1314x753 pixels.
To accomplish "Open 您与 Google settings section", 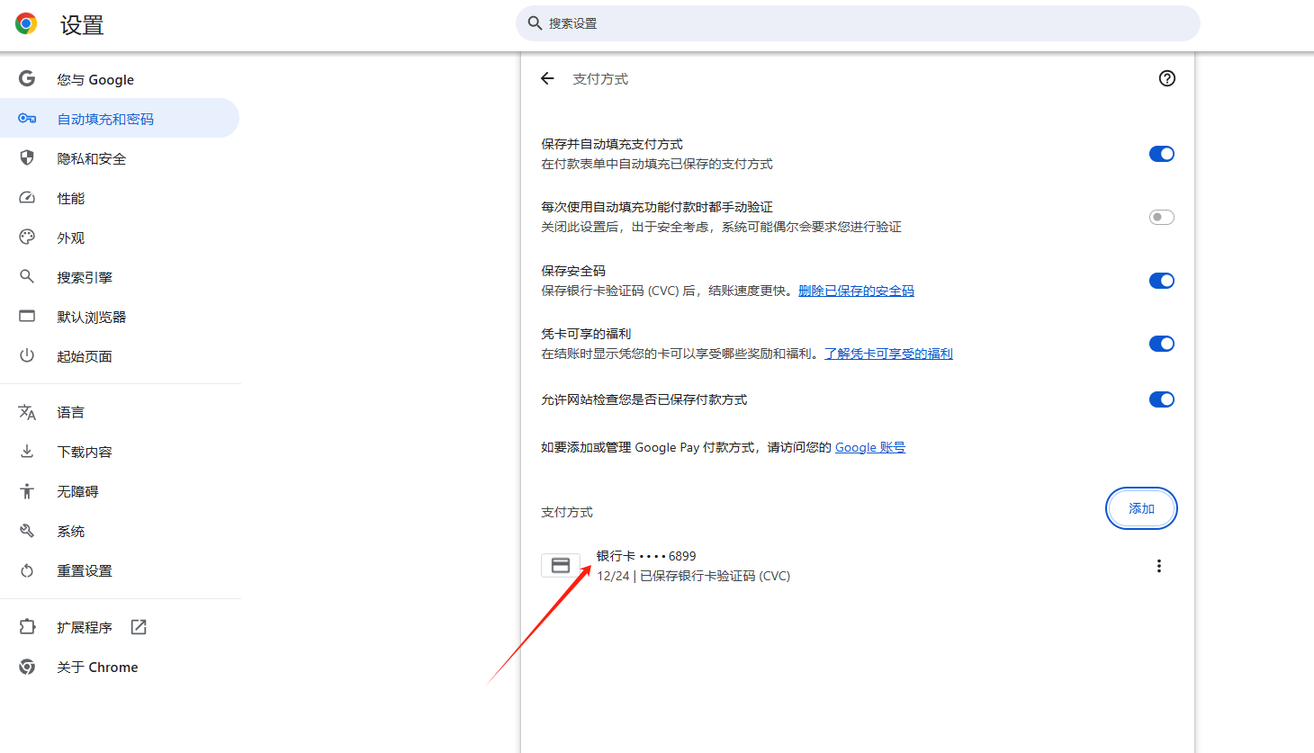I will pyautogui.click(x=120, y=79).
